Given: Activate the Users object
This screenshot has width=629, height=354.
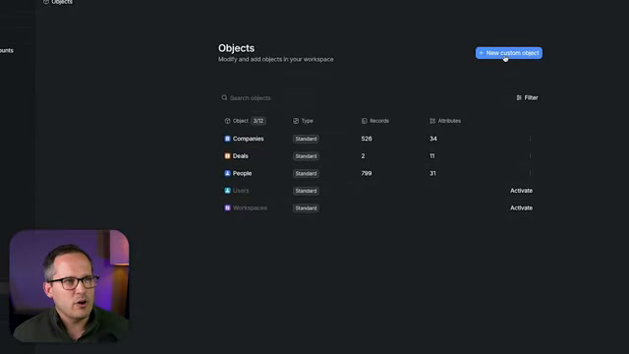Looking at the screenshot, I should pyautogui.click(x=521, y=191).
